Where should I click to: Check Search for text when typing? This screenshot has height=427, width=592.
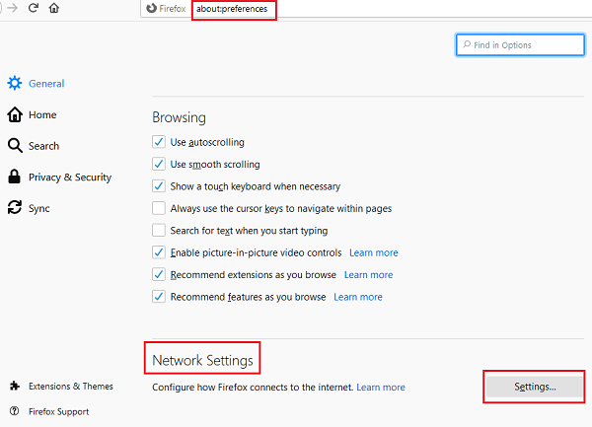pos(159,230)
